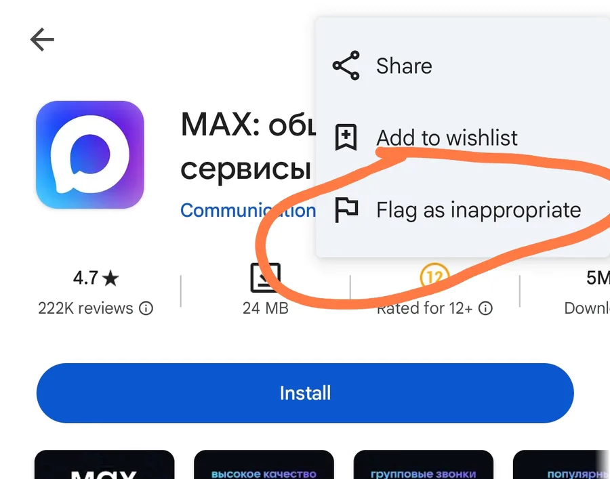Open the высокое качество screenshot thumbnail
This screenshot has height=479, width=610.
point(264,464)
